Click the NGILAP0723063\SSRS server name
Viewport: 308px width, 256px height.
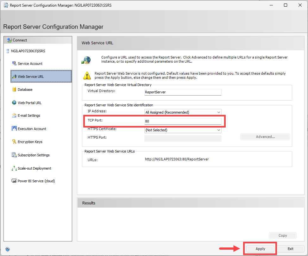(x=28, y=51)
